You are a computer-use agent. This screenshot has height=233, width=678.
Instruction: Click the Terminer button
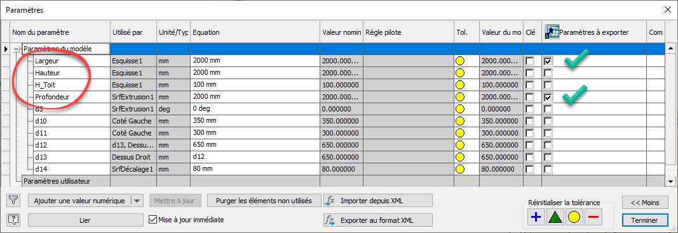[x=644, y=220]
